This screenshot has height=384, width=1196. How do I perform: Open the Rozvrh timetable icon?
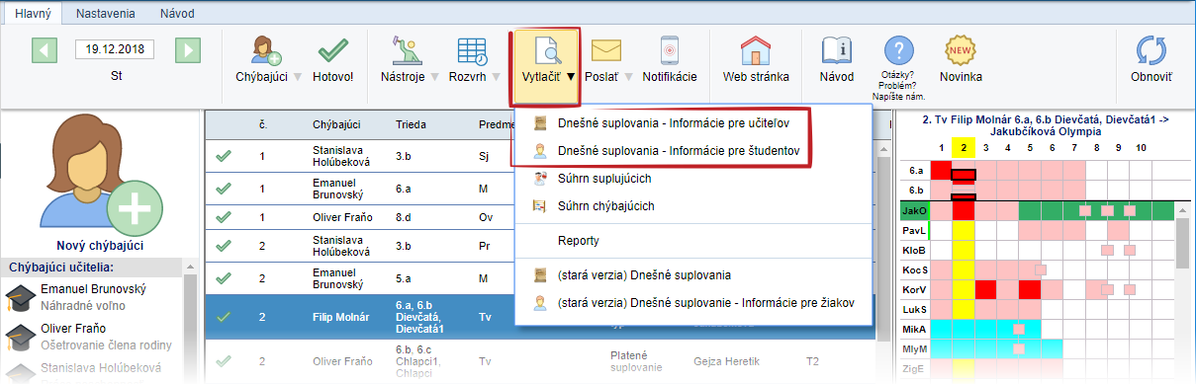472,51
